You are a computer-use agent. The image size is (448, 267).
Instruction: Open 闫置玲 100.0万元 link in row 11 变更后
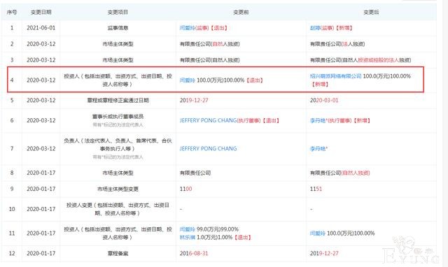click(x=317, y=233)
